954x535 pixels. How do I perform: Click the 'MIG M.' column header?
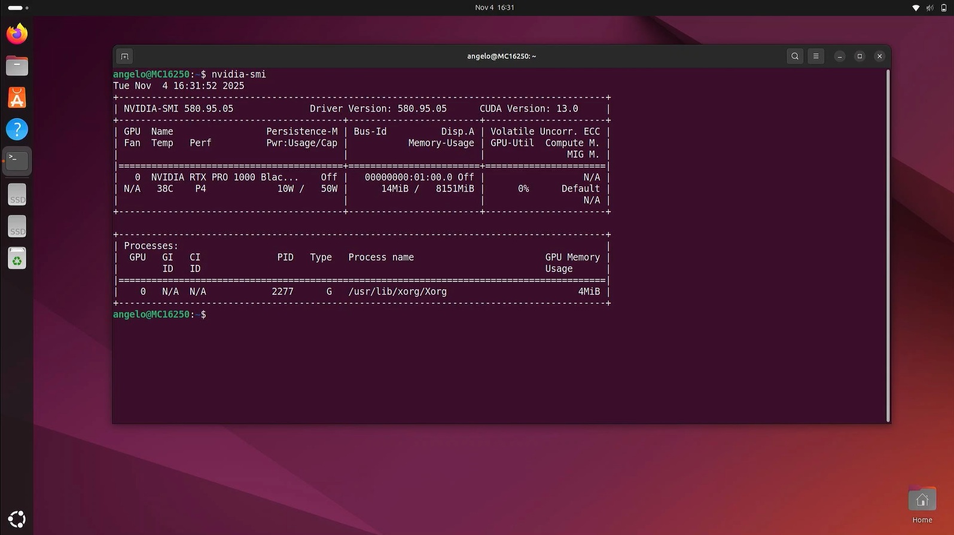(583, 154)
